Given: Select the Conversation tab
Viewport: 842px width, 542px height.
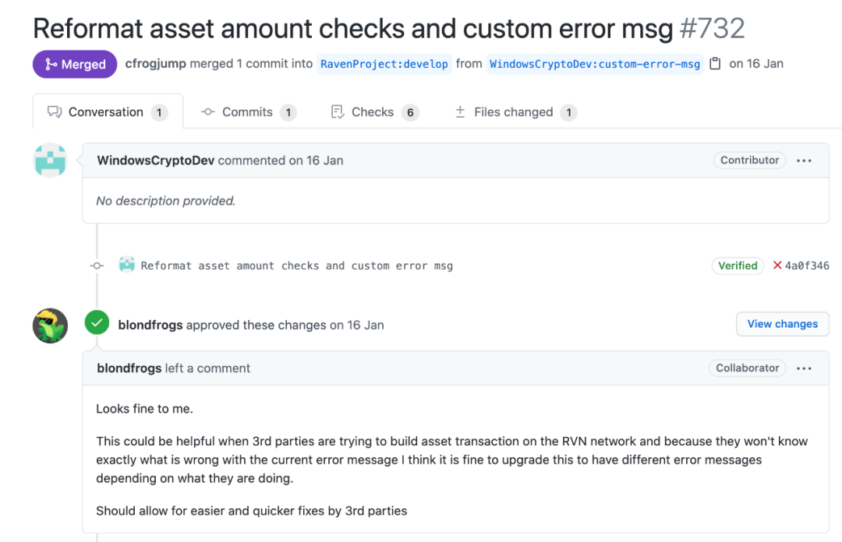Looking at the screenshot, I should [108, 112].
